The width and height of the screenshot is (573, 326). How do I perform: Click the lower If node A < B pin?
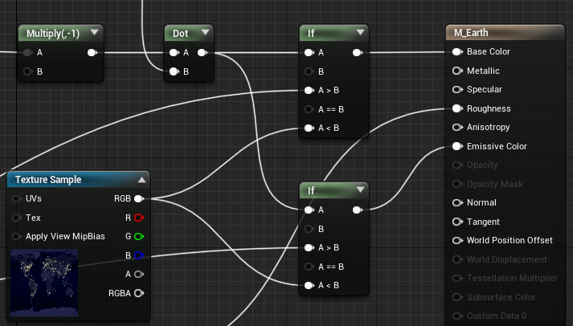(x=309, y=286)
